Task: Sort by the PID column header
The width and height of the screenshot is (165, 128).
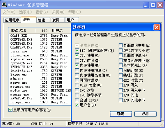Action: tap(42, 31)
